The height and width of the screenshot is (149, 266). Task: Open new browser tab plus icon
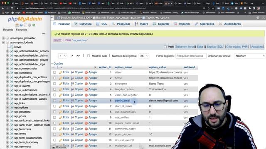[252, 3]
